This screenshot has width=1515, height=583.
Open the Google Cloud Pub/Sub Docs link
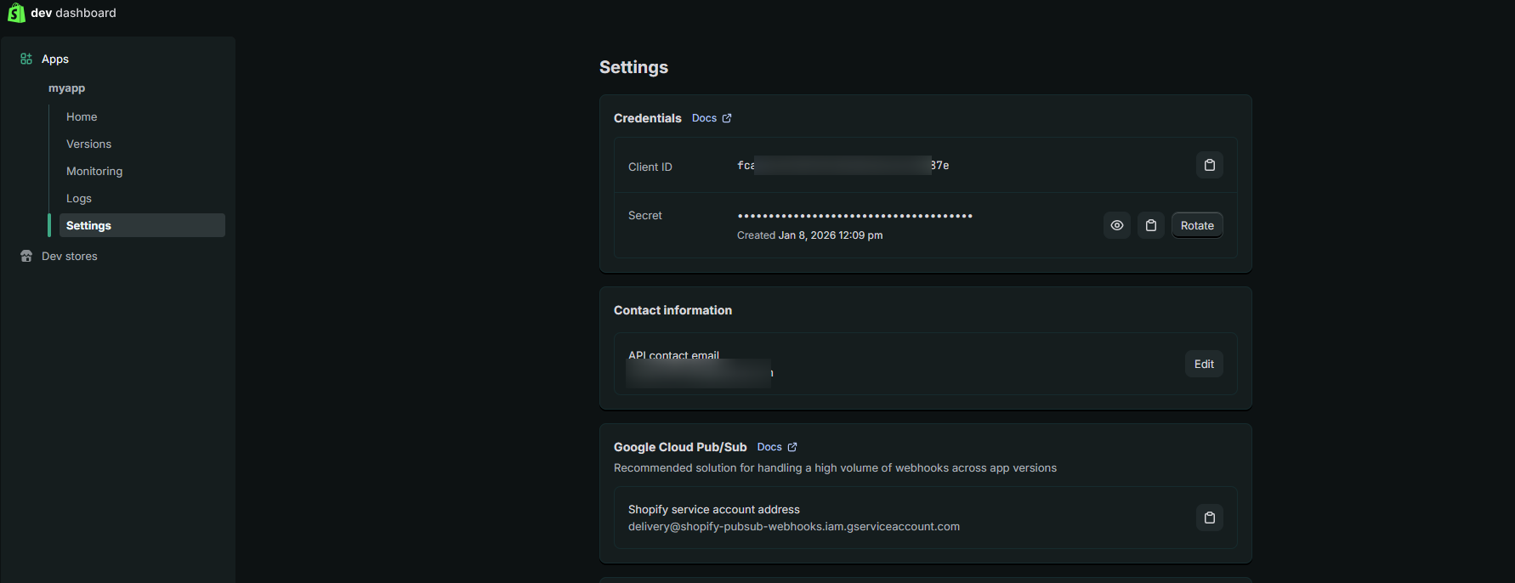tap(769, 447)
